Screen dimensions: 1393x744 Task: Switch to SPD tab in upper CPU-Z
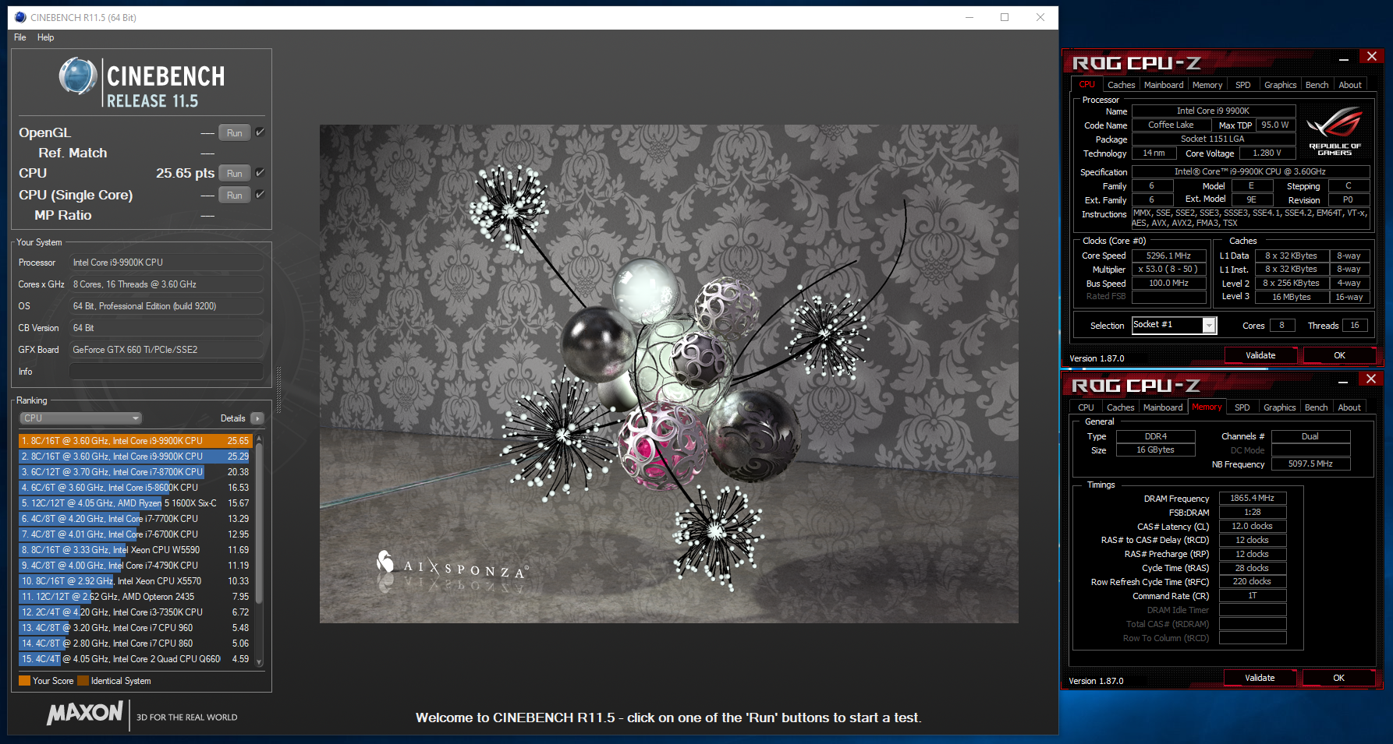click(1243, 85)
